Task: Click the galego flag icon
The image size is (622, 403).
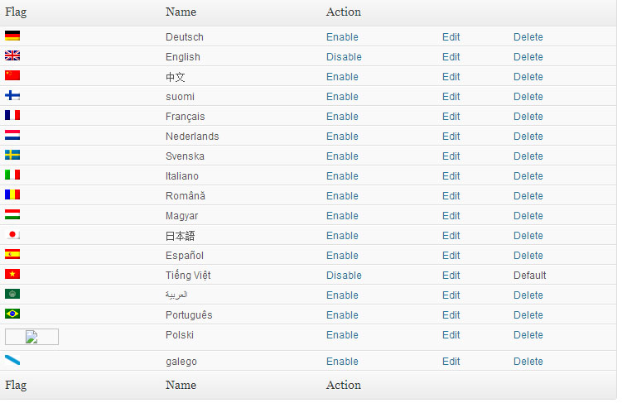Action: (x=12, y=360)
